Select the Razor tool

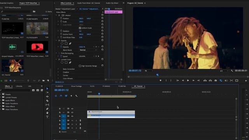[x=47, y=101]
